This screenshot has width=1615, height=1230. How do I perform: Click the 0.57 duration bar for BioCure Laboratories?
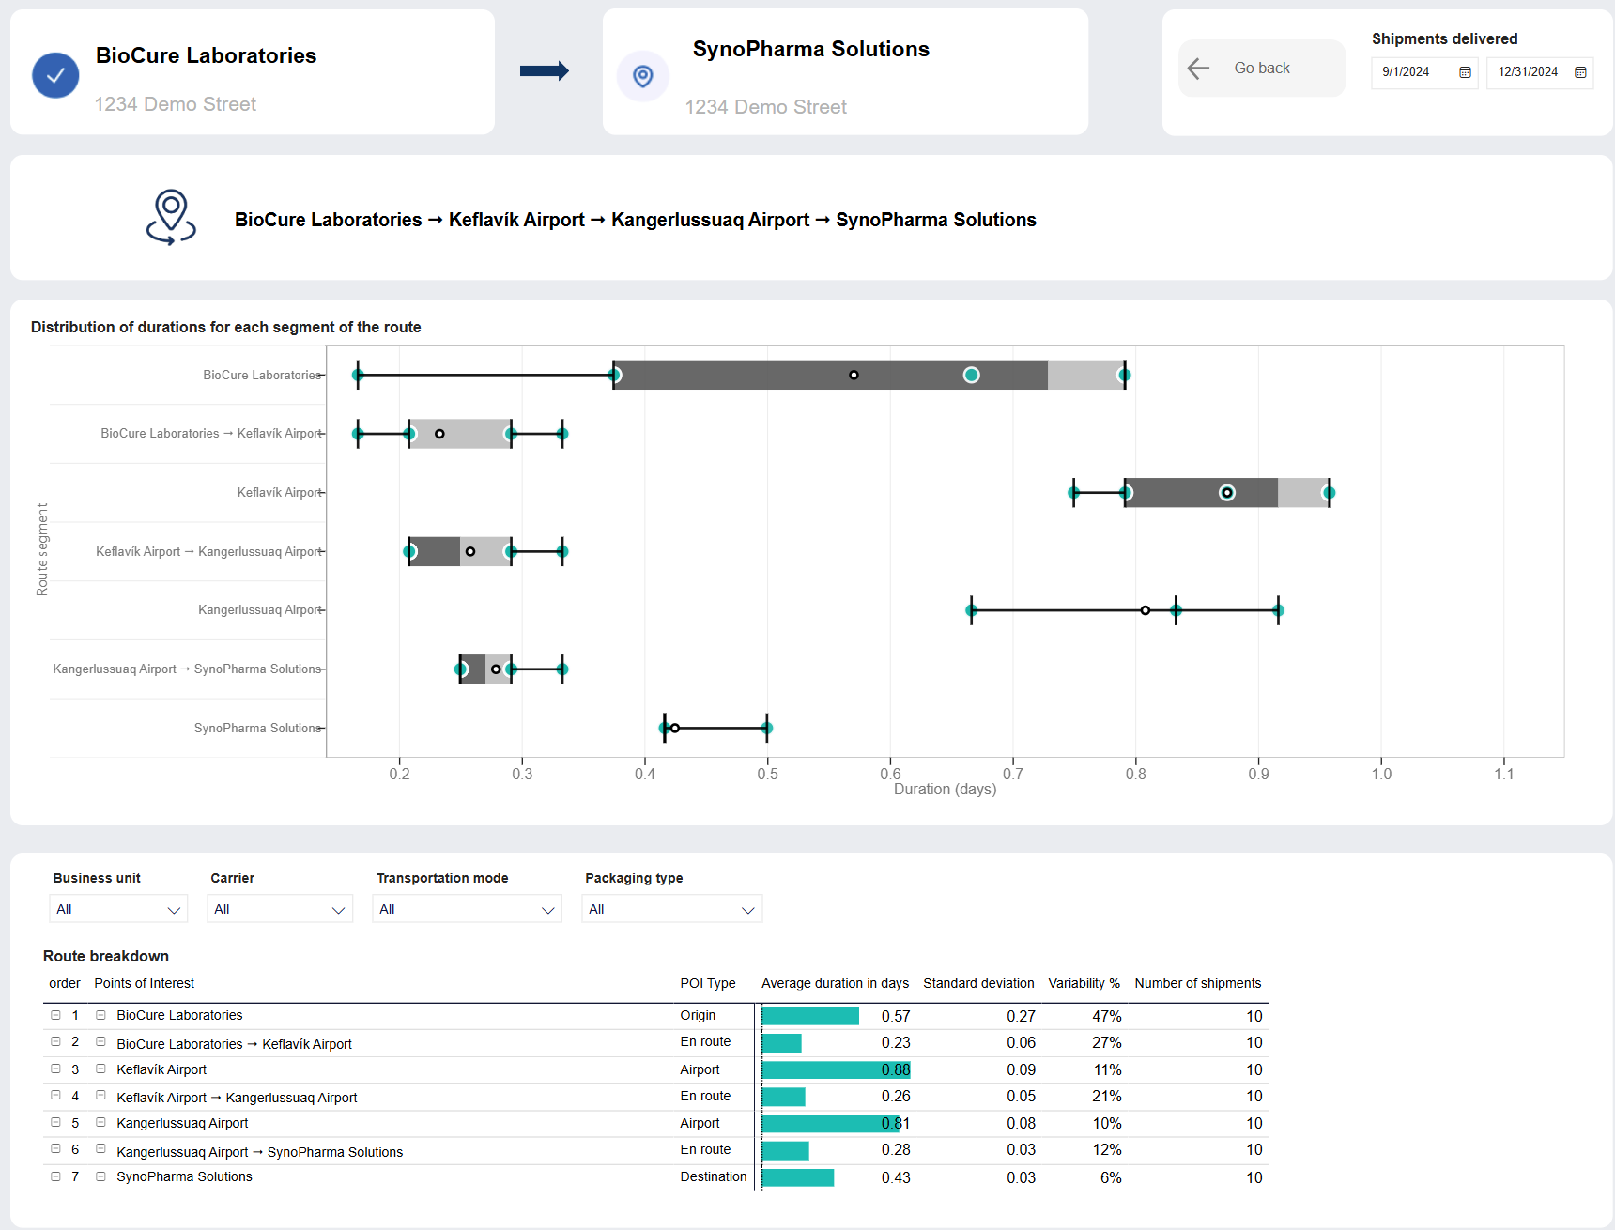[810, 1016]
